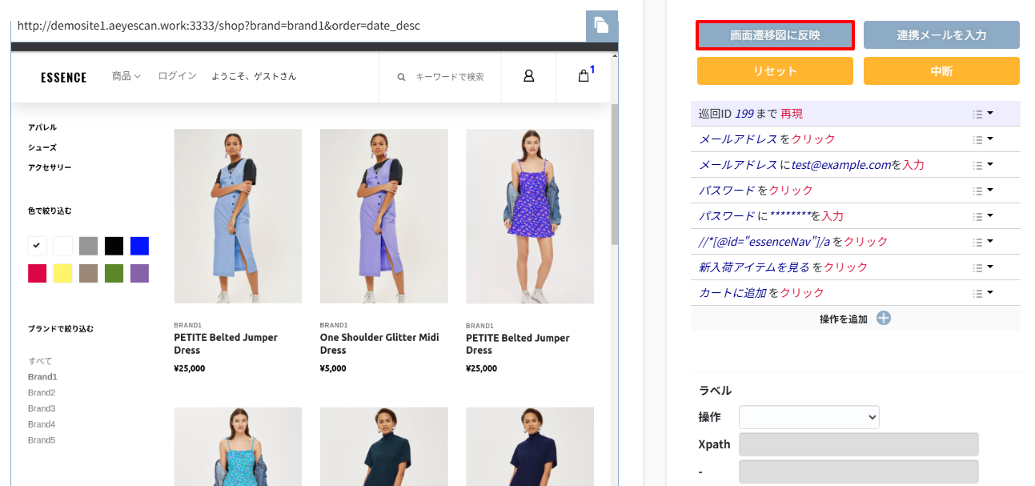Open the user account icon
This screenshot has width=1035, height=486.
[528, 76]
